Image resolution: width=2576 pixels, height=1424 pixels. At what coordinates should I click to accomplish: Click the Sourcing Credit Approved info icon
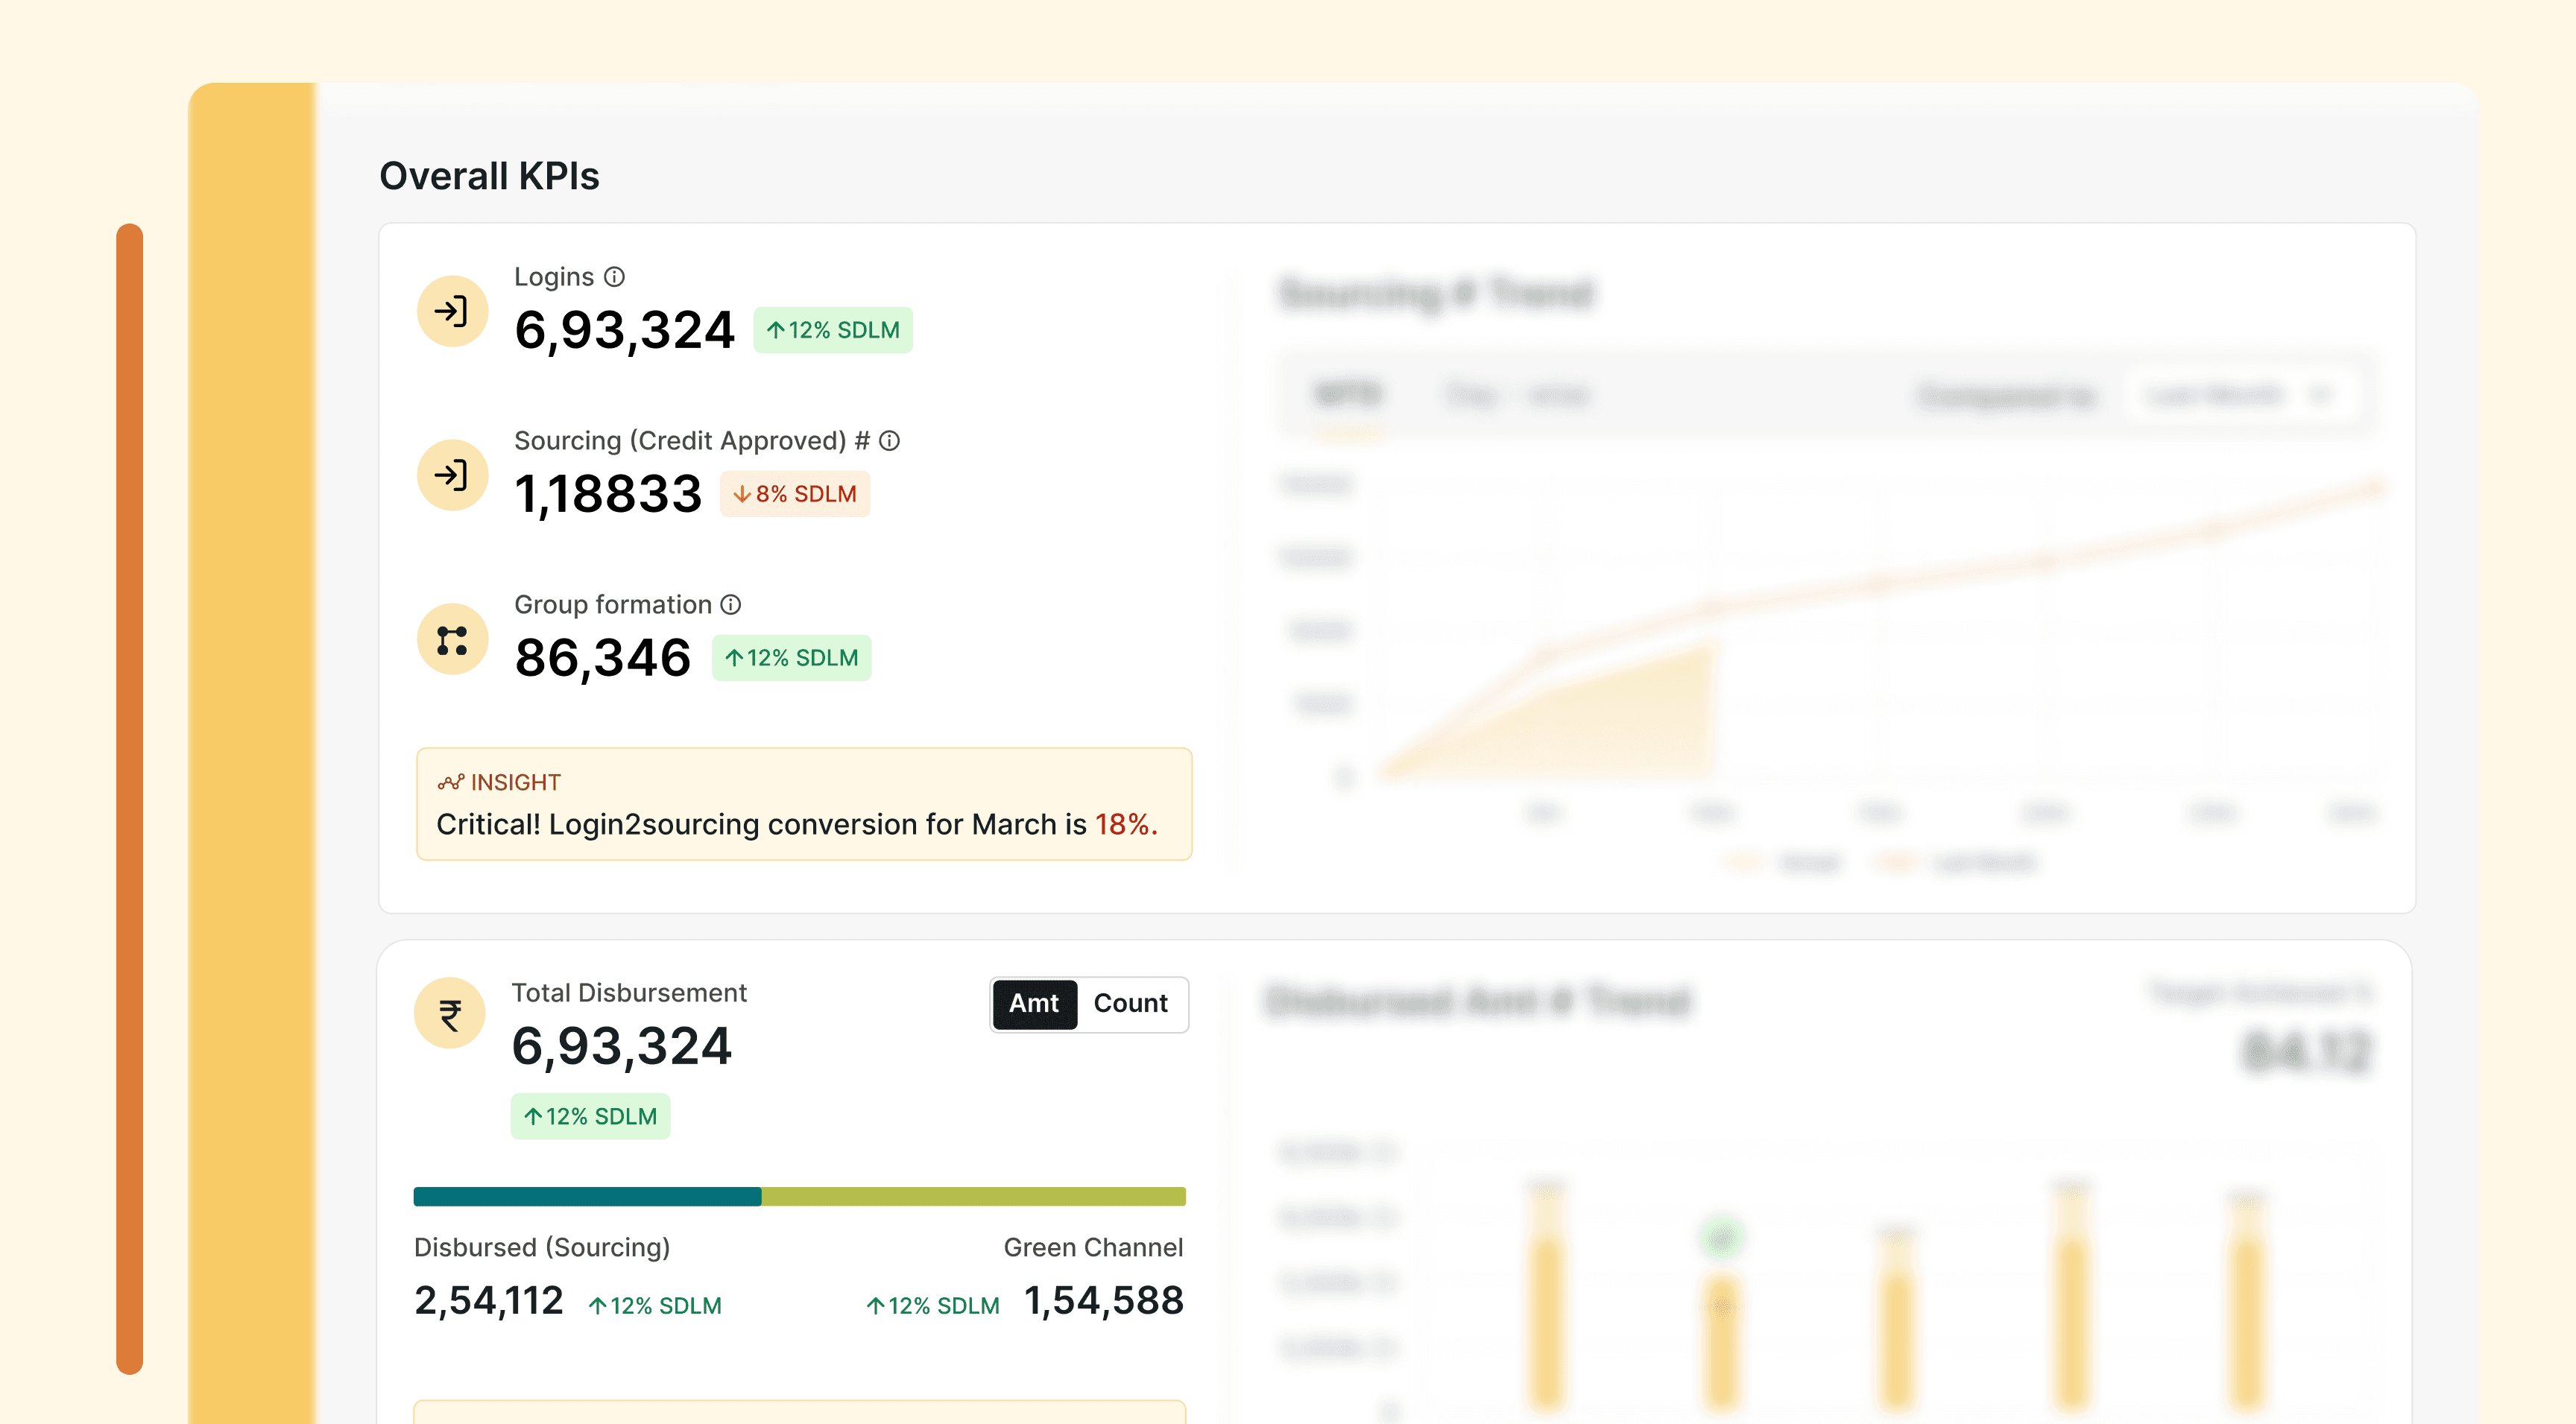point(889,441)
